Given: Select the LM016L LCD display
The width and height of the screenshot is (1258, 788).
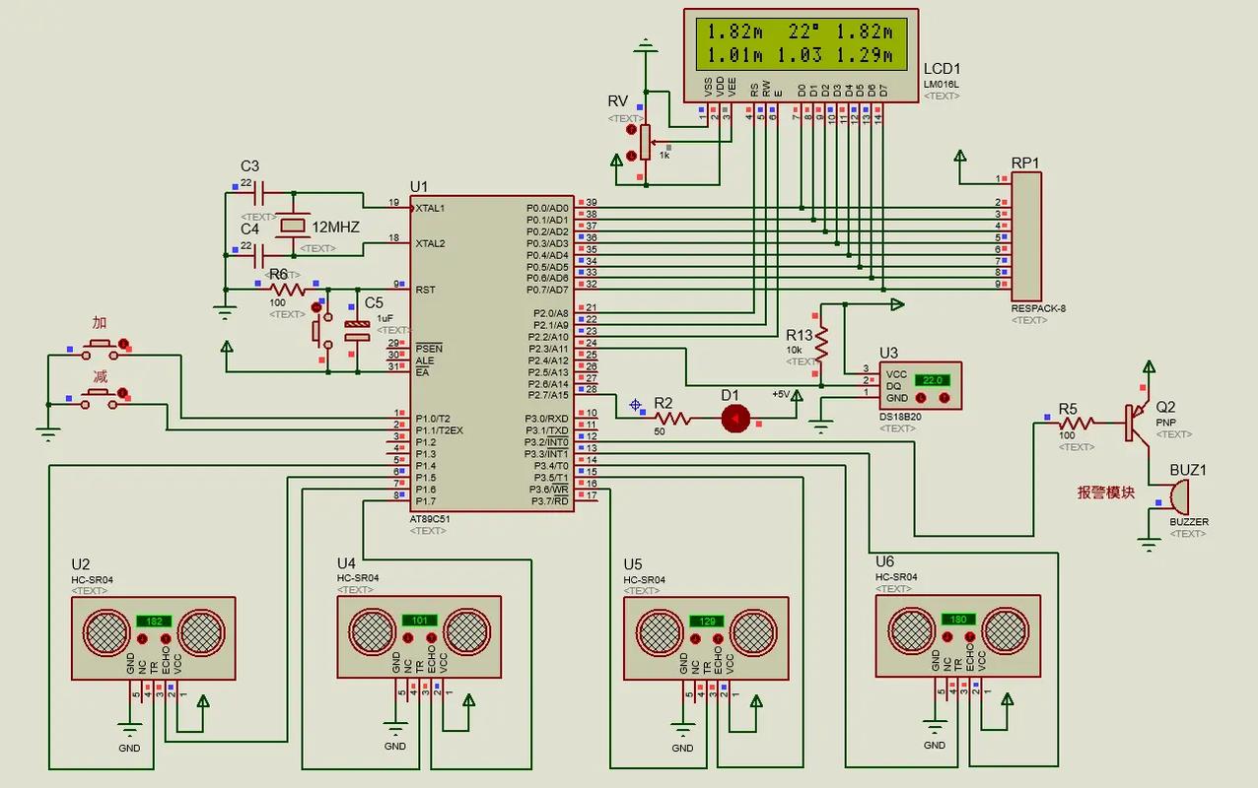Looking at the screenshot, I should point(801,54).
